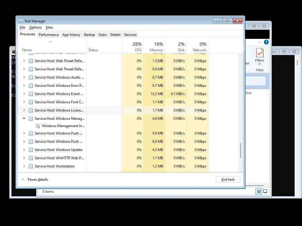Sort processes by the Name column header

tap(52, 46)
